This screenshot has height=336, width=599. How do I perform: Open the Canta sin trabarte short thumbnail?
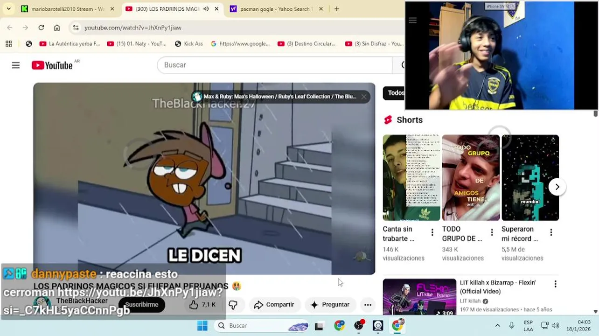point(411,178)
